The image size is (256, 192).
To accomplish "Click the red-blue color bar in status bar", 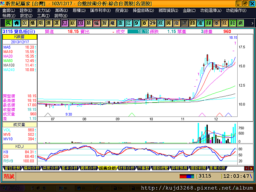I will tap(187, 176).
